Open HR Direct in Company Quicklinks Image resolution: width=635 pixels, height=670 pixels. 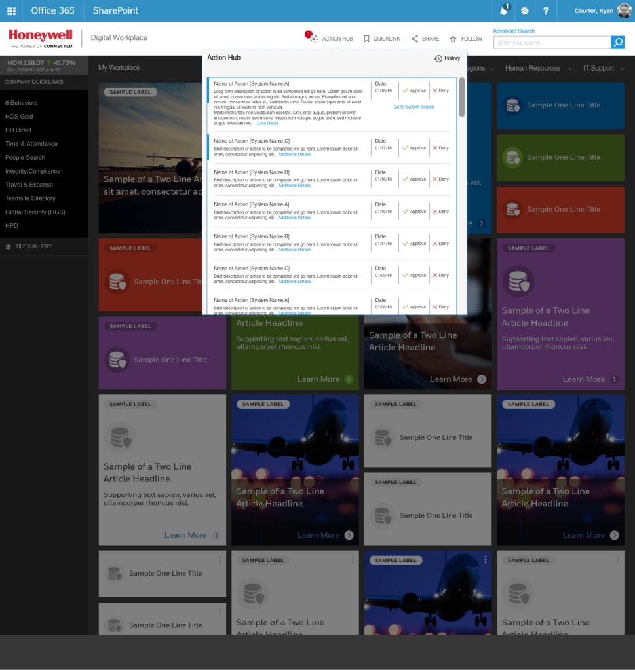pos(18,130)
